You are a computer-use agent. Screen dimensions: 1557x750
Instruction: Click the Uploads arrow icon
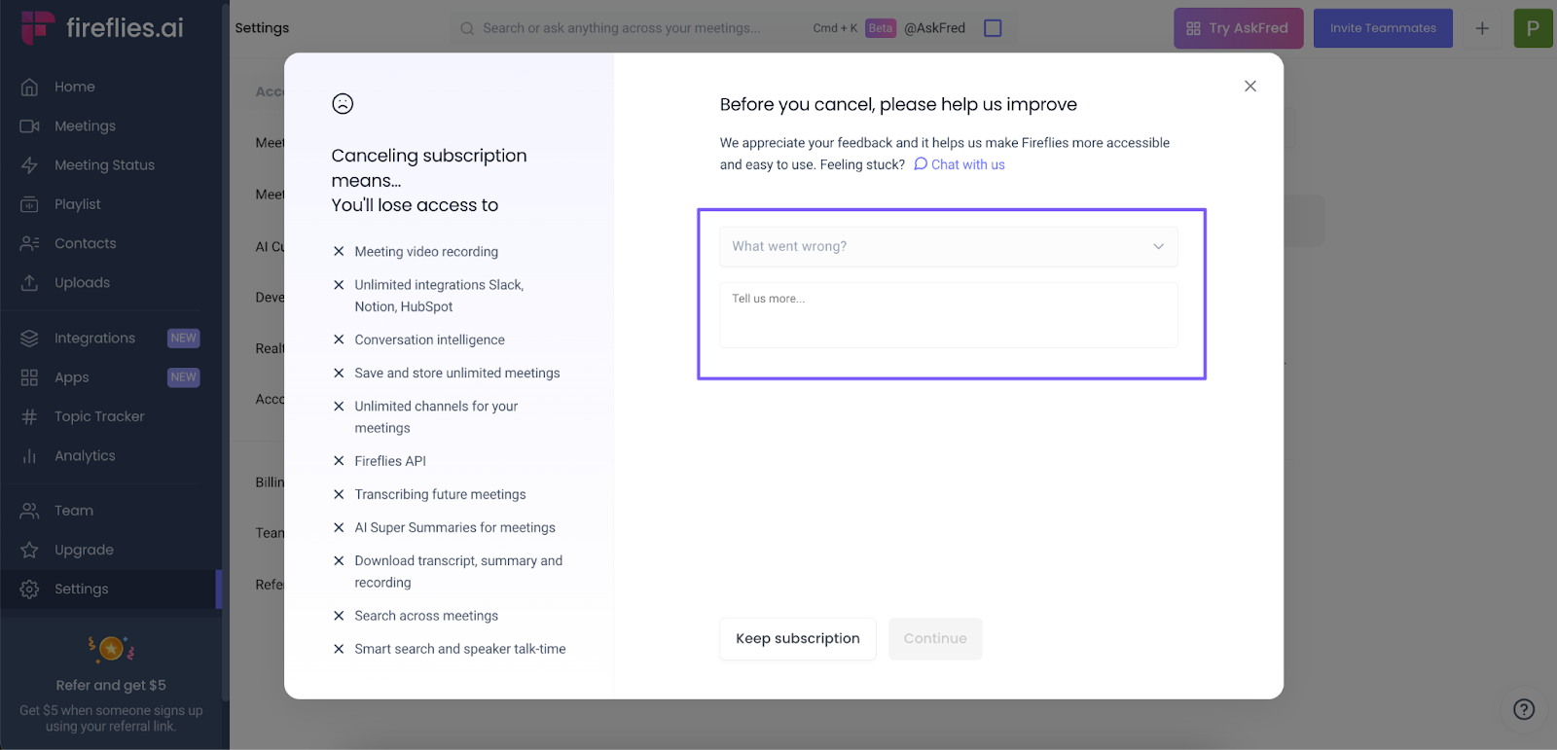(29, 283)
